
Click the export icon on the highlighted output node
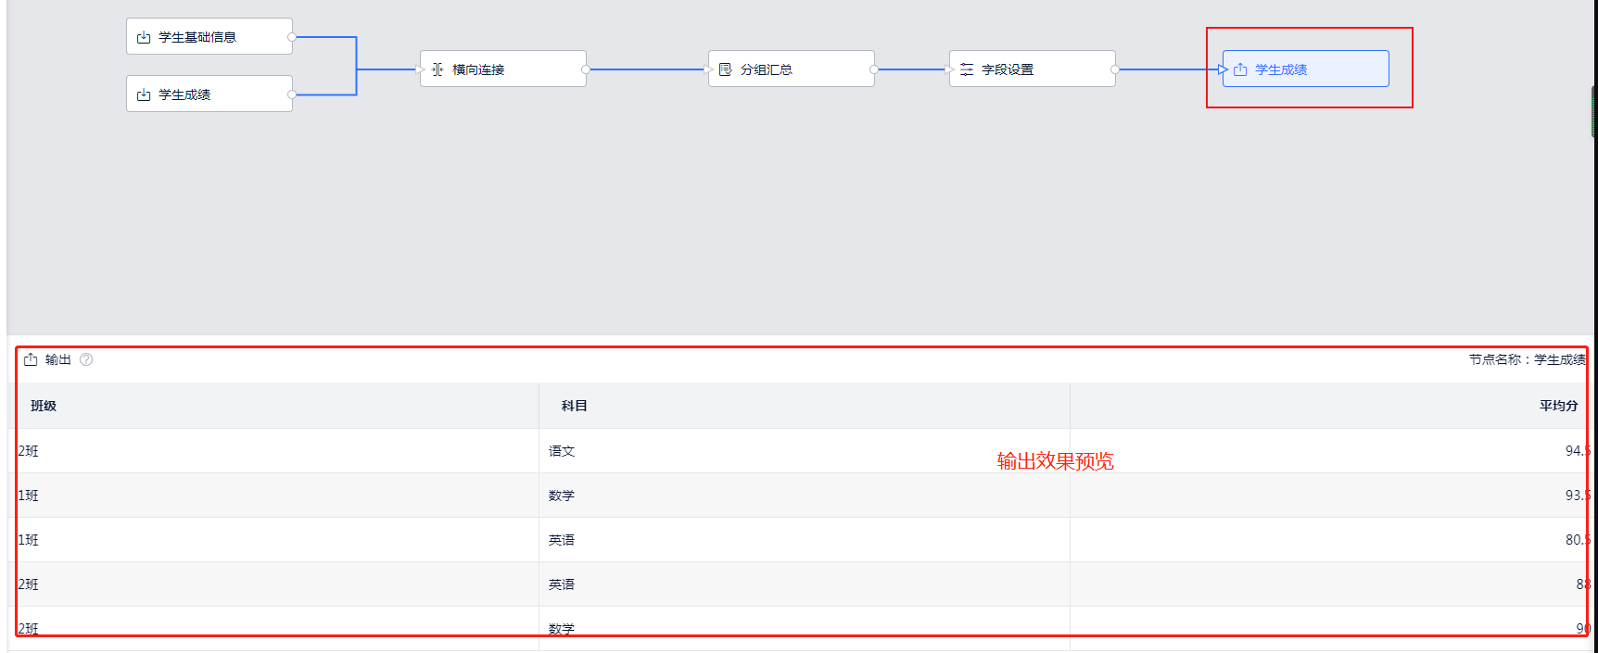1240,69
